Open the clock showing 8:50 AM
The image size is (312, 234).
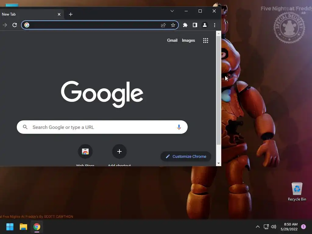point(289,227)
